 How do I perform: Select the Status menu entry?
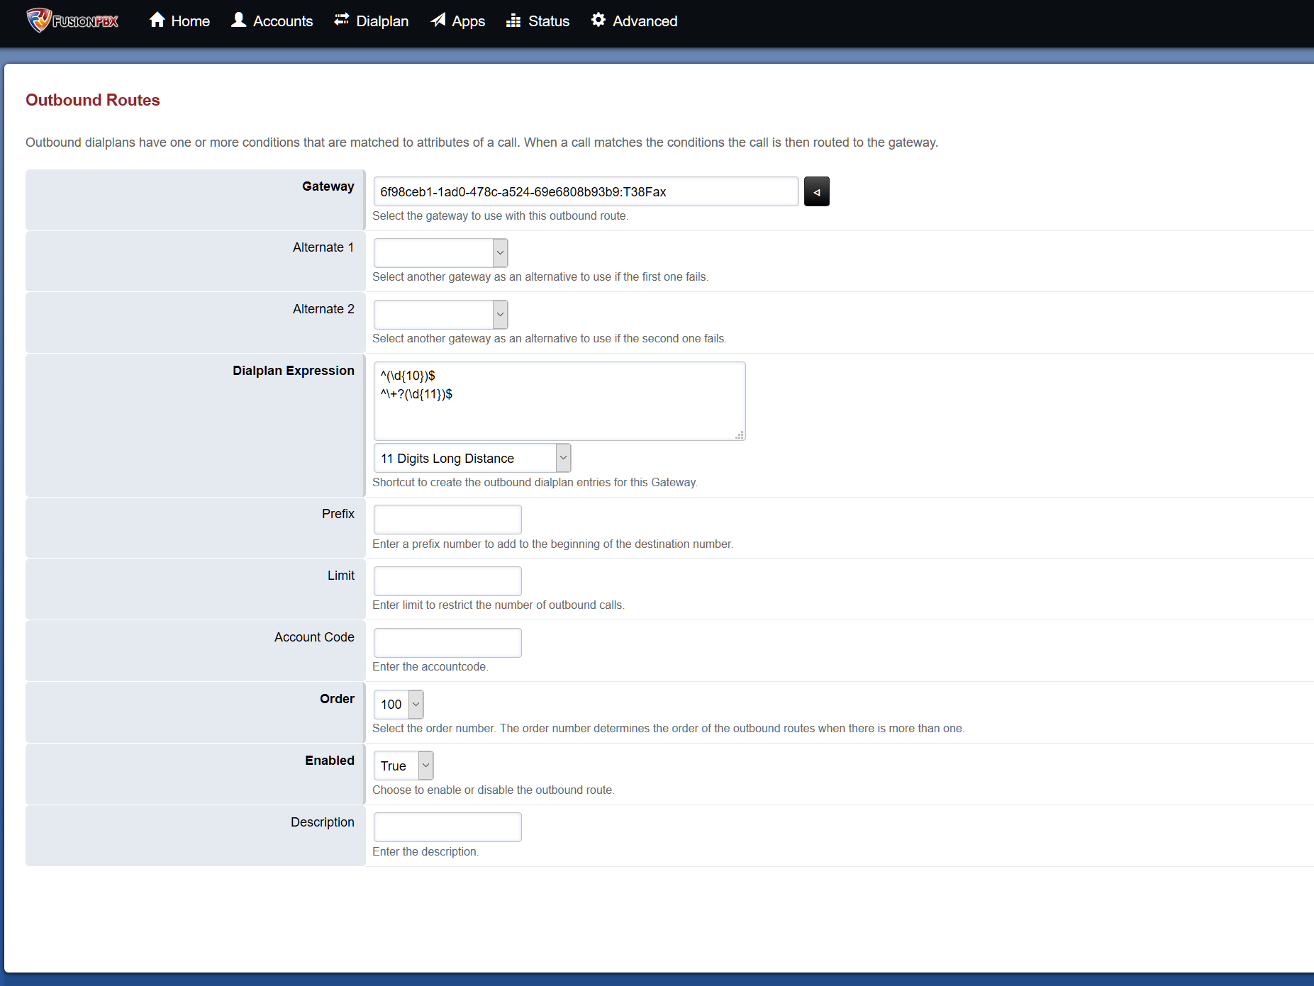click(538, 21)
